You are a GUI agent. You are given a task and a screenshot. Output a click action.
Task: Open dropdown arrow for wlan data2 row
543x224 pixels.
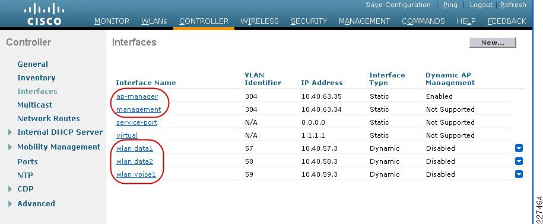point(519,161)
